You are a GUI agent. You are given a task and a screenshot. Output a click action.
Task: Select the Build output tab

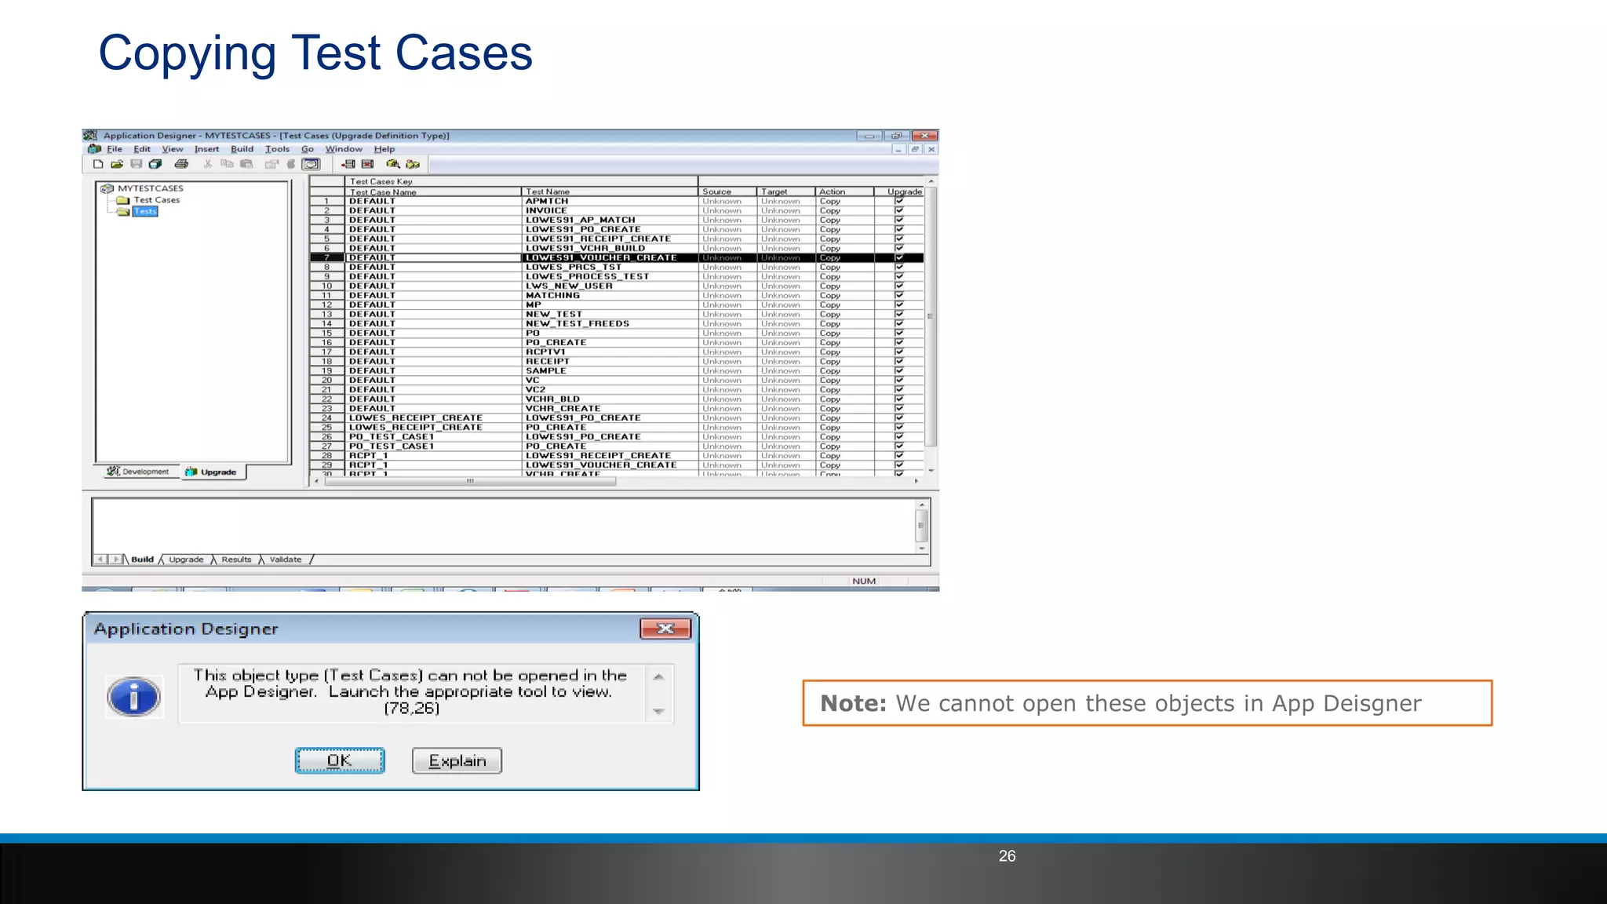click(142, 560)
